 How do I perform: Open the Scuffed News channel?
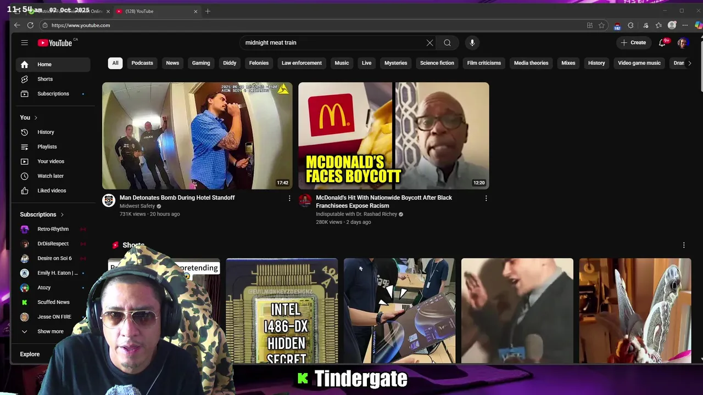click(53, 302)
